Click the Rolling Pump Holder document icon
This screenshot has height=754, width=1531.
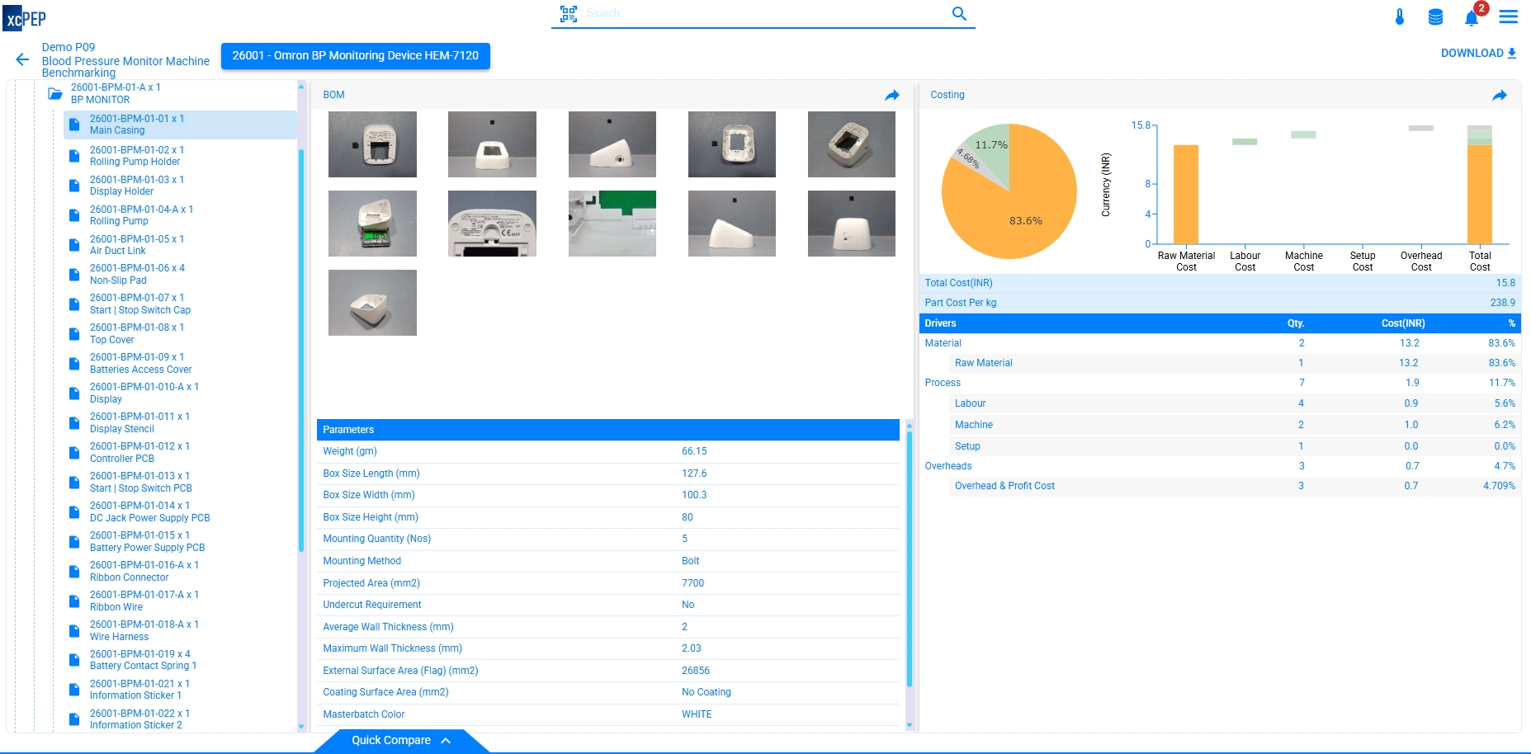(74, 156)
